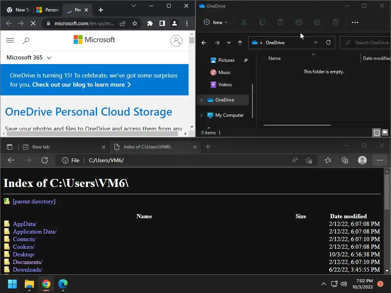Click the Chrome profile avatar icon
This screenshot has width=391, height=293.
(x=174, y=23)
